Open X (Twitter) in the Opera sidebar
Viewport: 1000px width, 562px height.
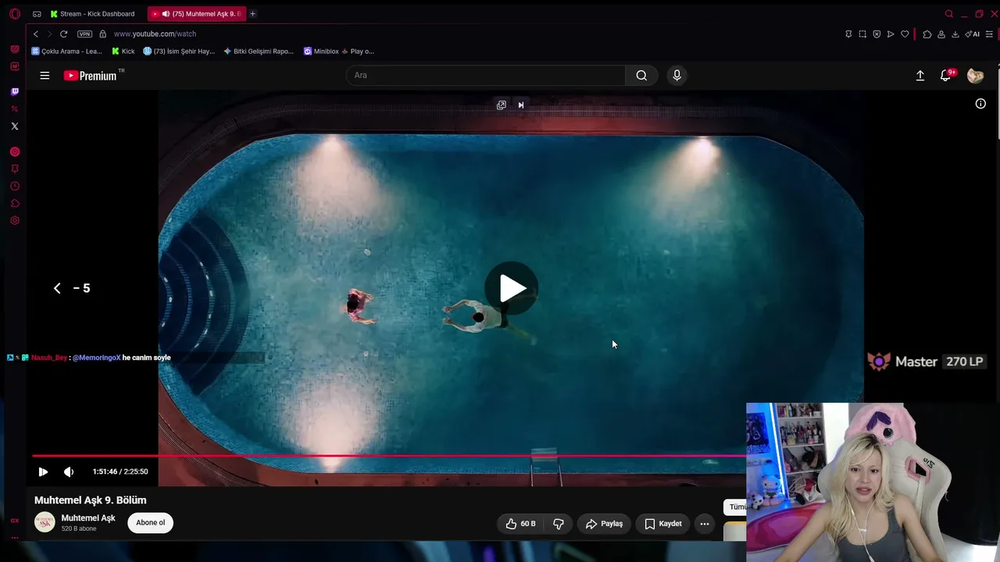click(15, 126)
